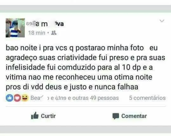Open the poster's profile picture
This screenshot has height=136, width=171.
pos(15,28)
